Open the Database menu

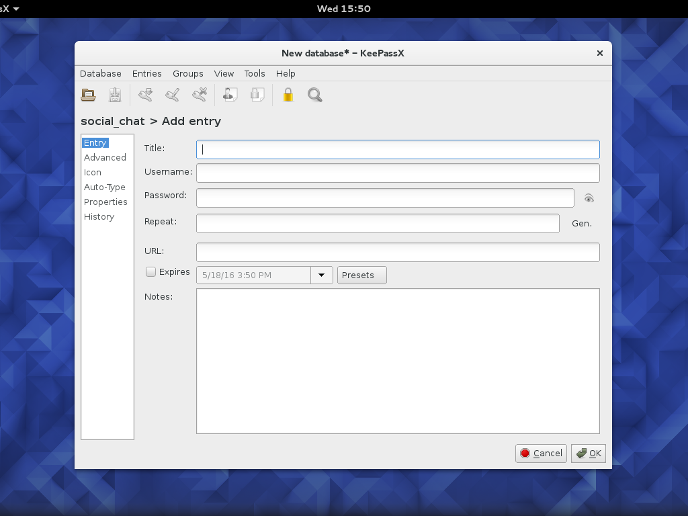pos(101,73)
